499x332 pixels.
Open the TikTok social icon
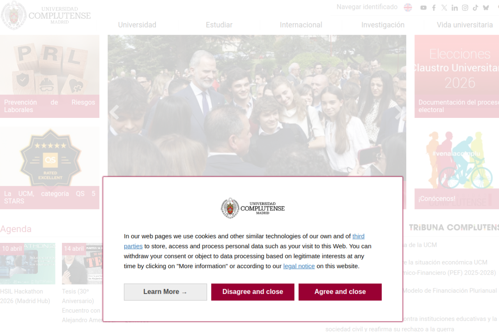(x=475, y=8)
